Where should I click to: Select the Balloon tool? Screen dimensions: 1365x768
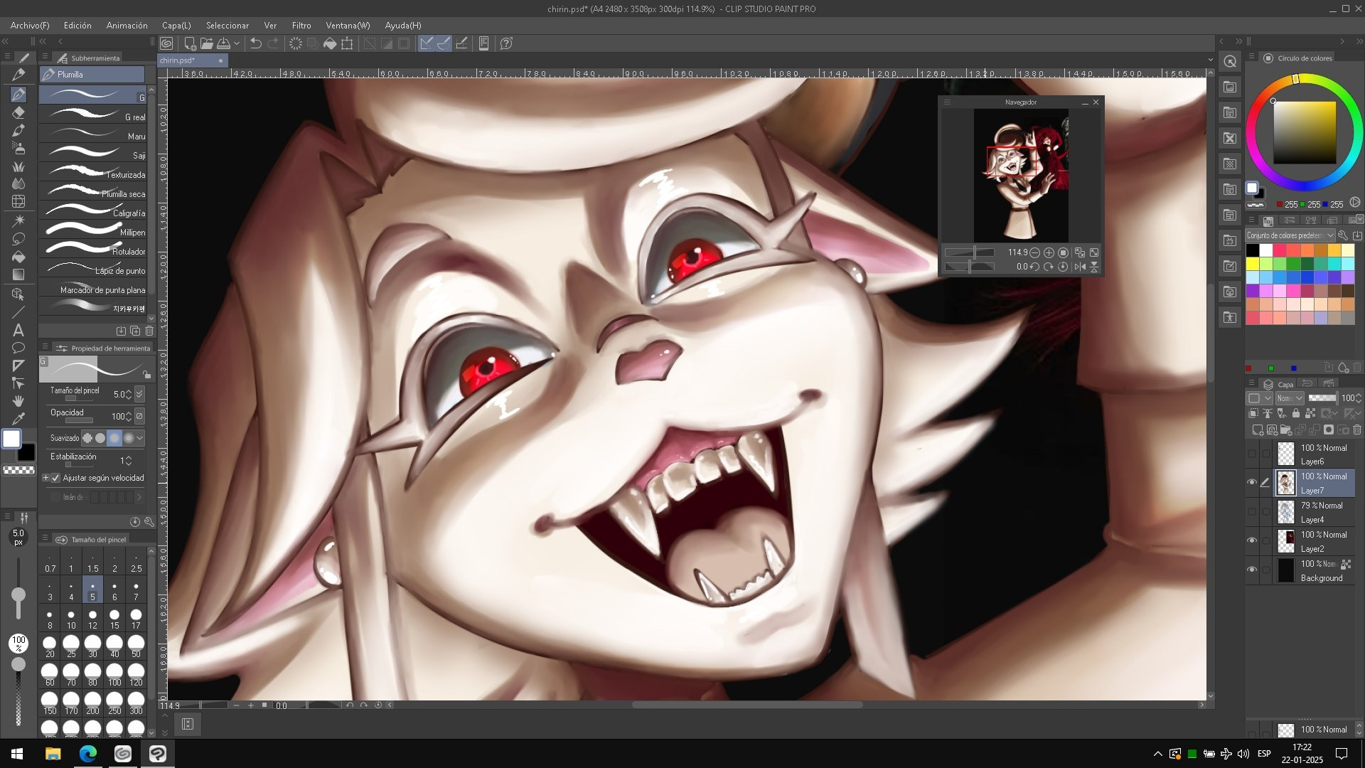point(19,348)
